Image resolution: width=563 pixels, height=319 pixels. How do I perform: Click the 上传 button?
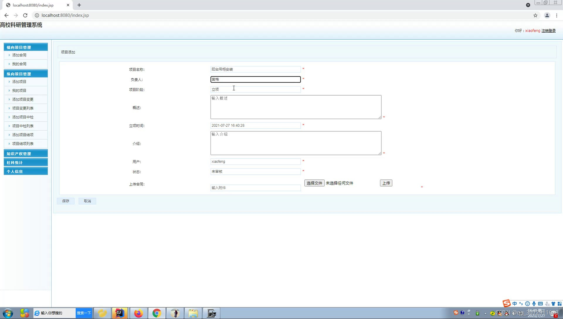(386, 183)
